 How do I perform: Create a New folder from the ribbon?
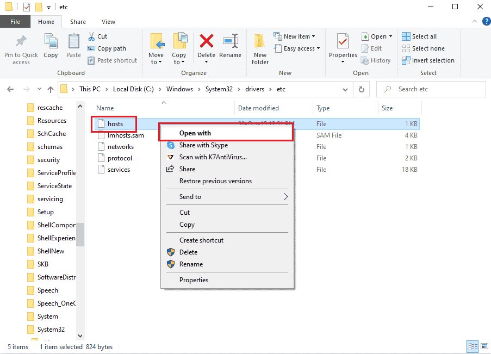coord(260,49)
